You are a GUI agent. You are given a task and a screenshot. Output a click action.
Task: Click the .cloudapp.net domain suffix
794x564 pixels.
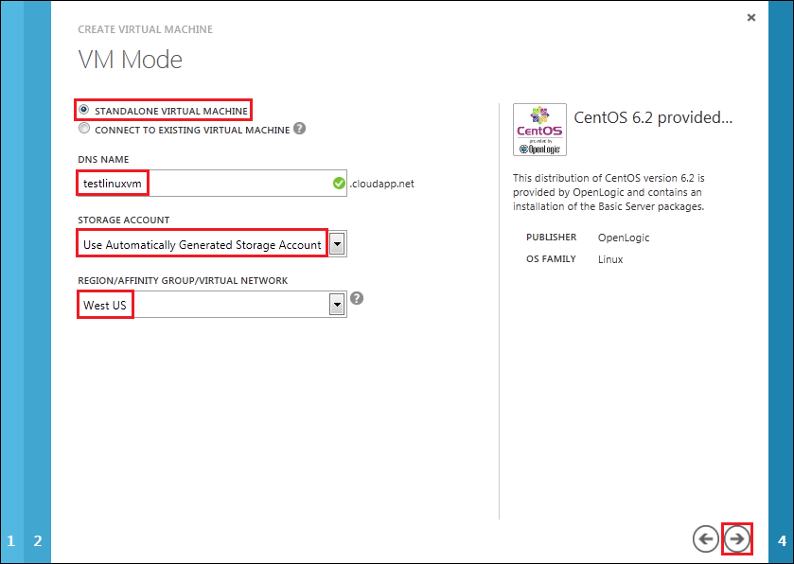click(382, 184)
